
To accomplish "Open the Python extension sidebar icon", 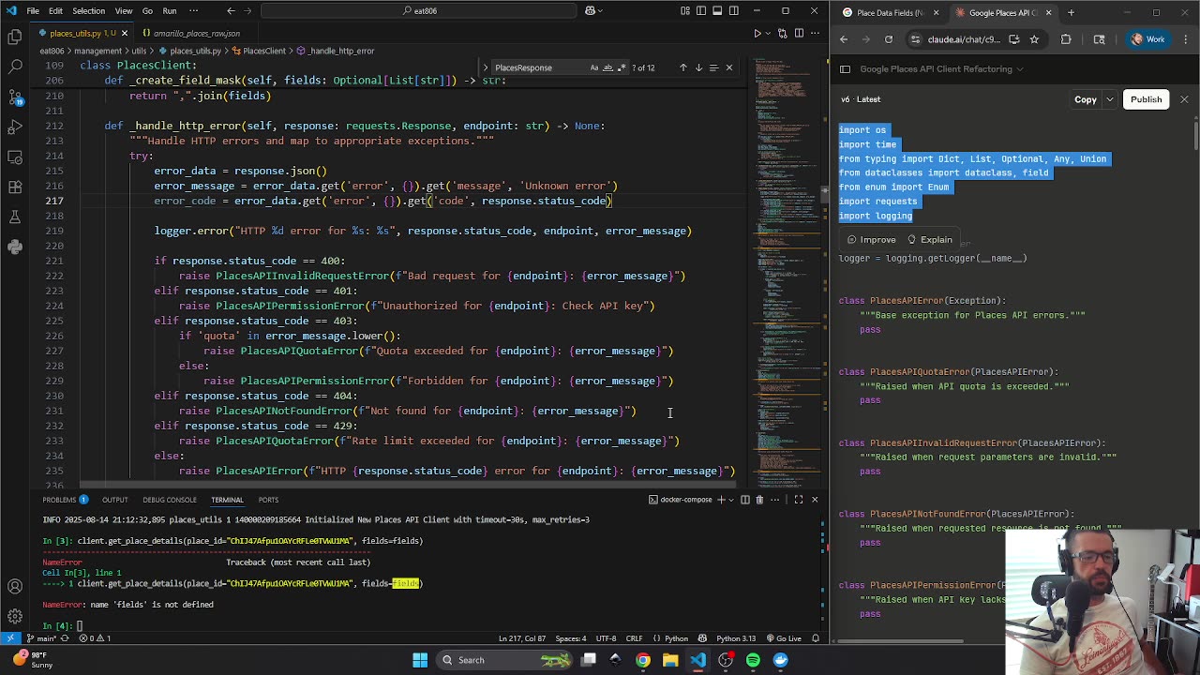I will point(15,247).
